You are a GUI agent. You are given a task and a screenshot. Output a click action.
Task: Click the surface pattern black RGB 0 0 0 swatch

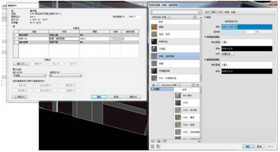[x=247, y=49]
